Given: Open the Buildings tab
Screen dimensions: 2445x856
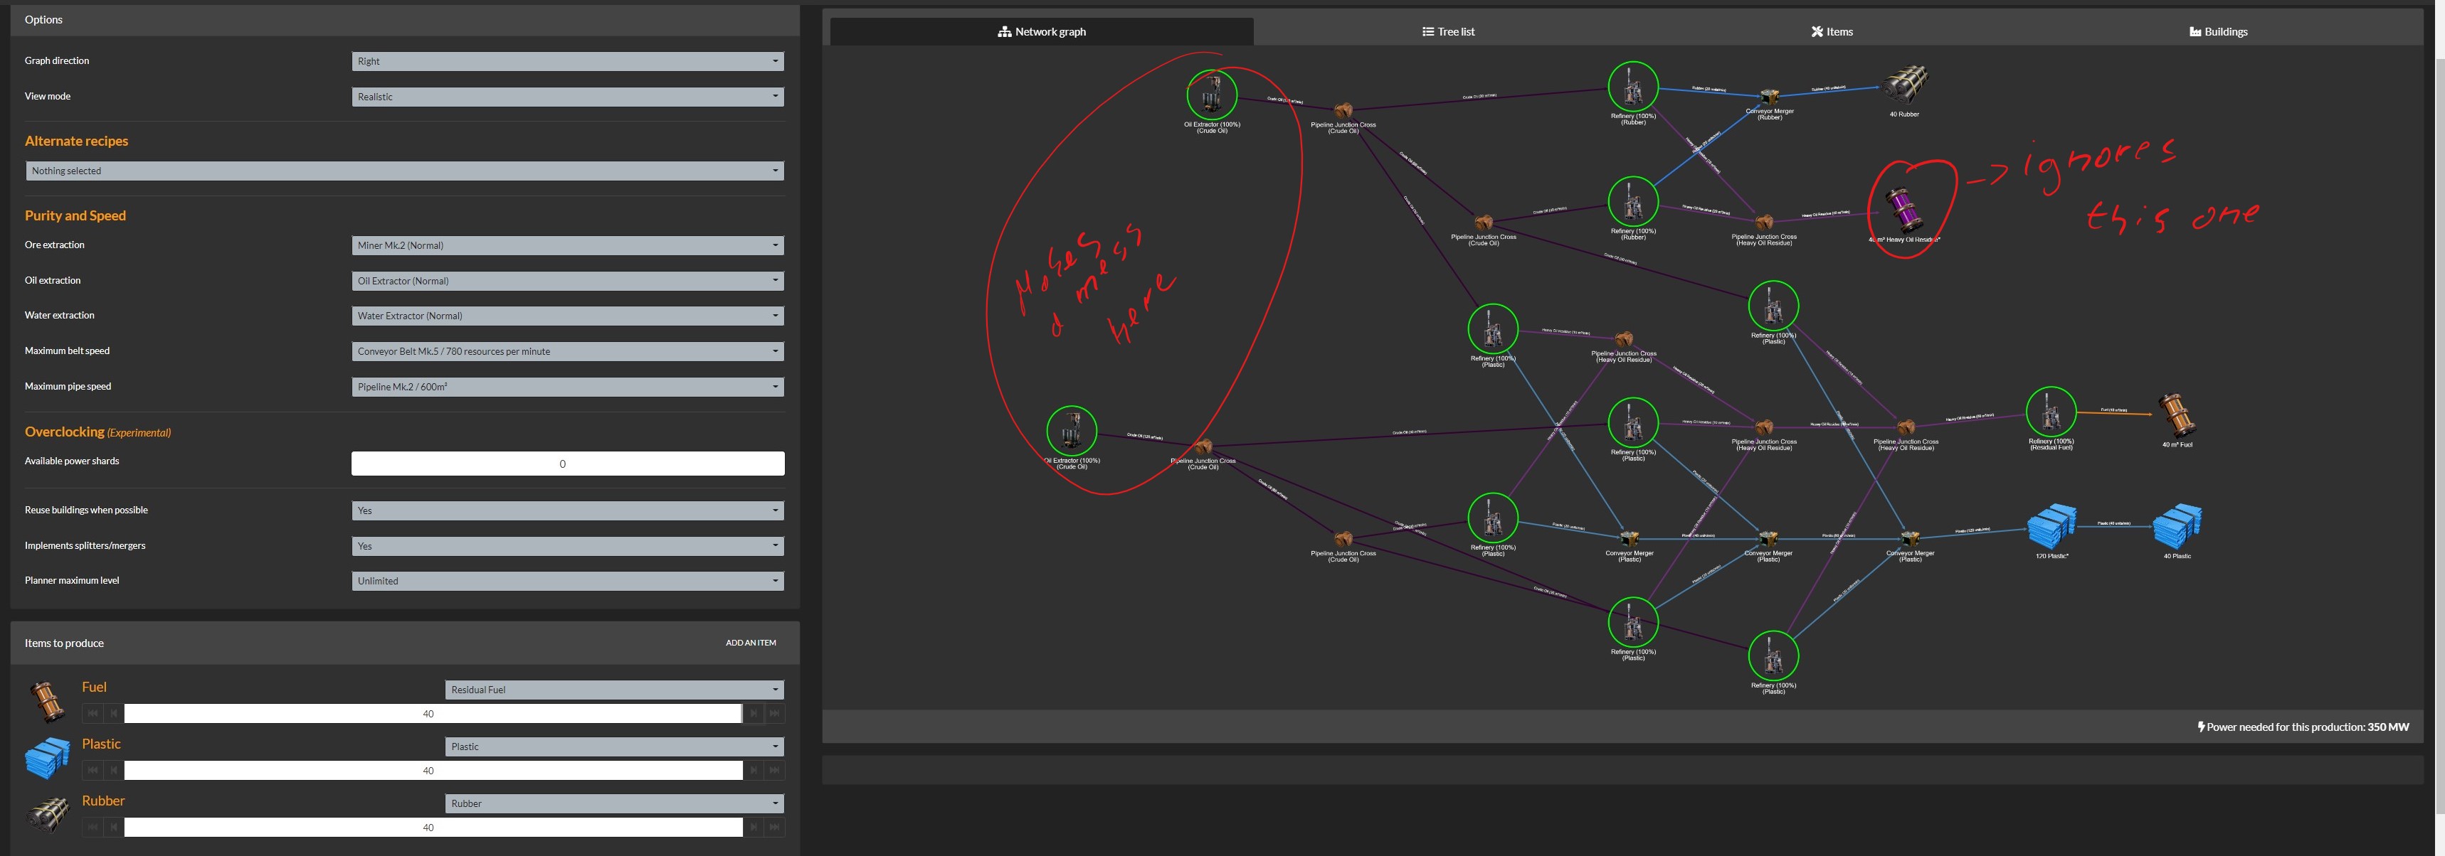Looking at the screenshot, I should click(x=2219, y=31).
